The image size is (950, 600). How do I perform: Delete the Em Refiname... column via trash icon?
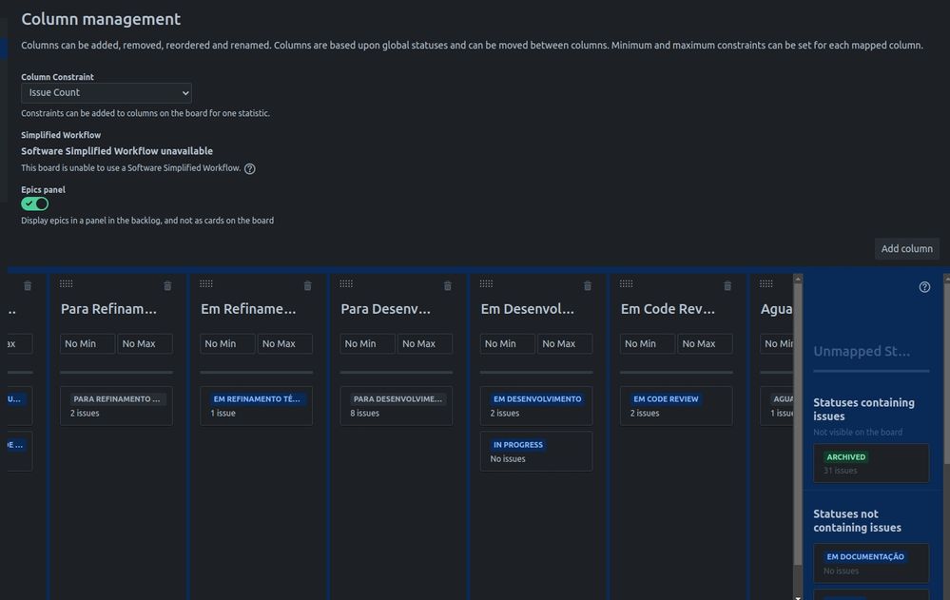[308, 285]
